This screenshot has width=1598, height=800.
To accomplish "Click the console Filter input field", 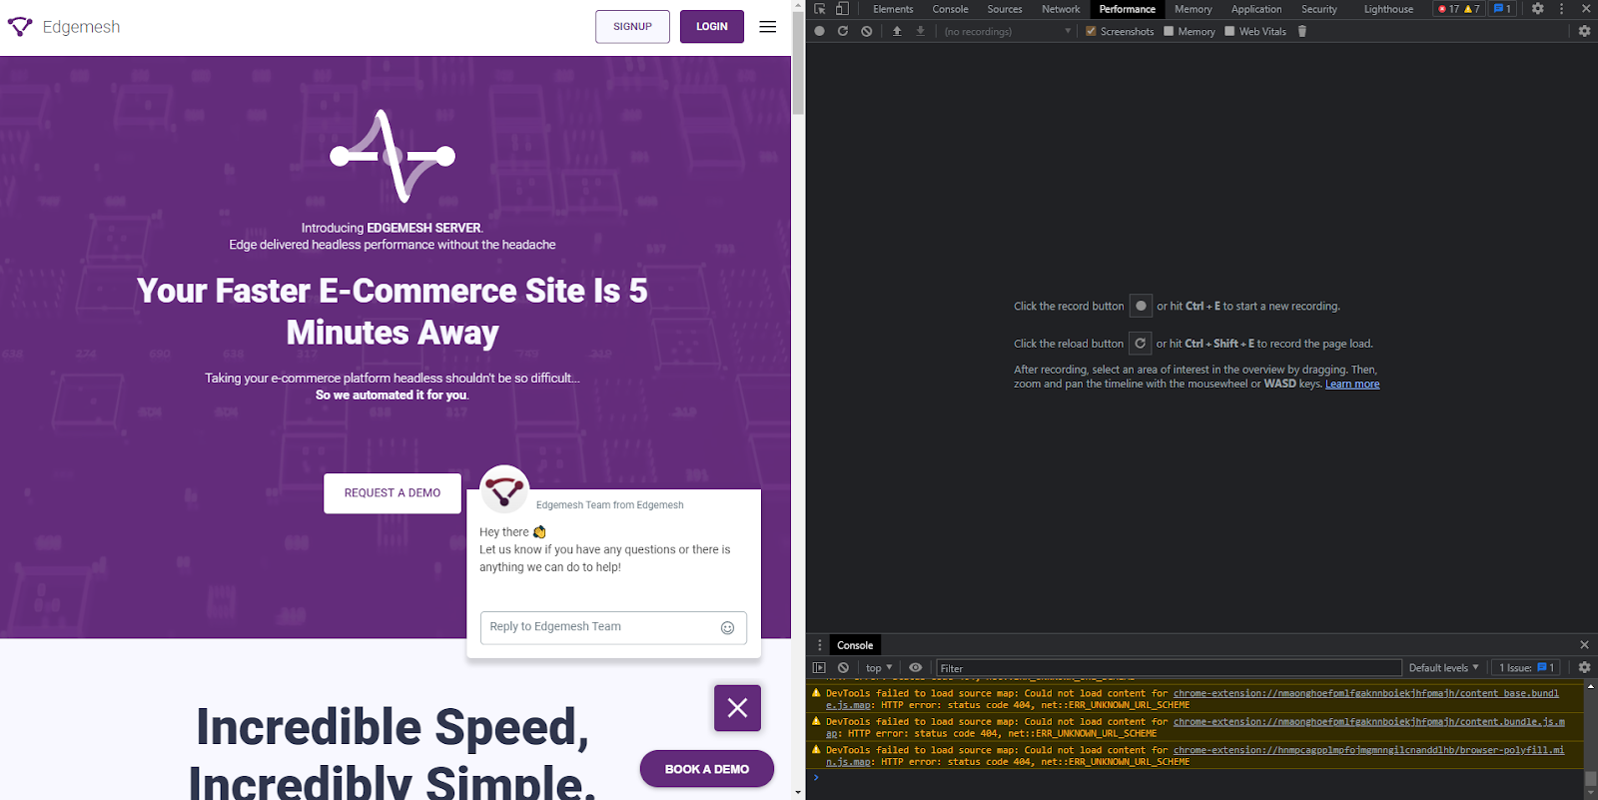I will point(1169,668).
